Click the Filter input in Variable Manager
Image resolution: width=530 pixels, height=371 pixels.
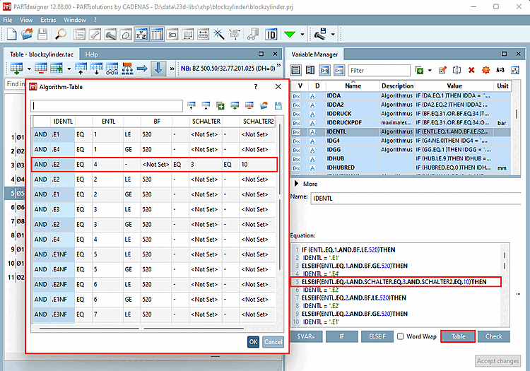[x=379, y=70]
